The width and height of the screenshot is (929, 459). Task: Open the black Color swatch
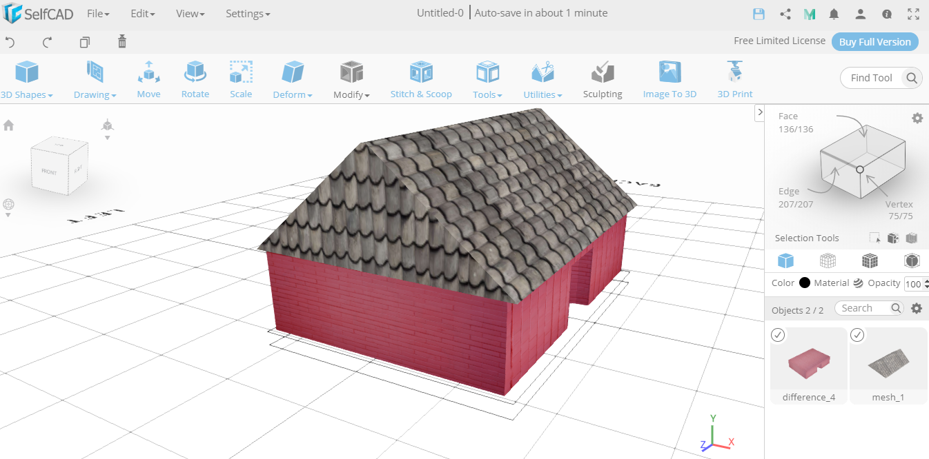tap(805, 283)
